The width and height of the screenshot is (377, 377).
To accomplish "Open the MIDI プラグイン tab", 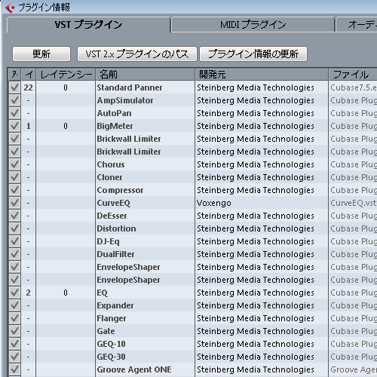I will coord(253,25).
